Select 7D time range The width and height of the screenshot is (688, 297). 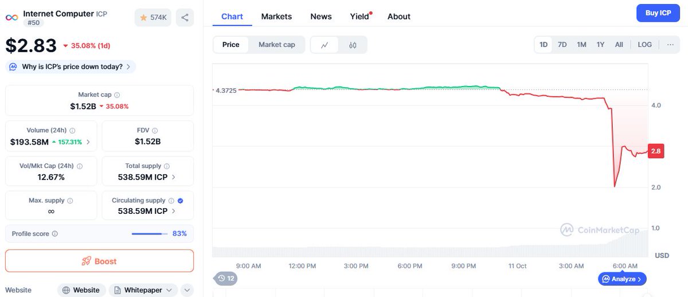click(562, 44)
